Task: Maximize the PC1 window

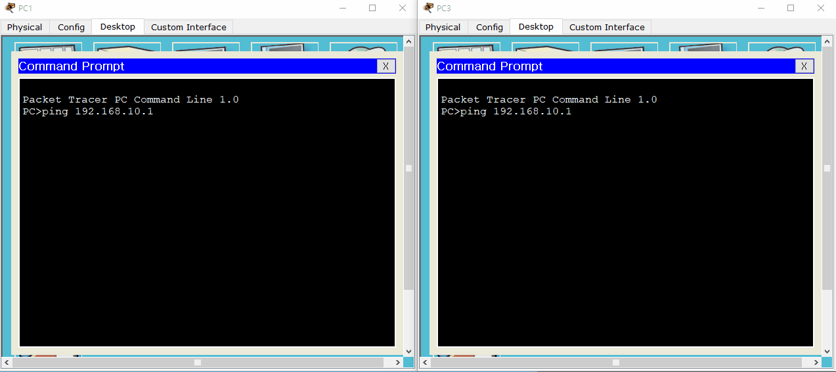Action: click(372, 8)
